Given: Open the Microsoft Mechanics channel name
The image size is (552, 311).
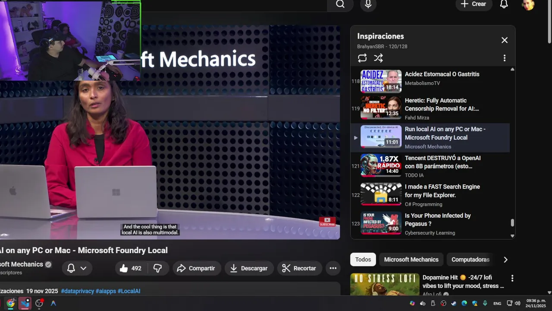Looking at the screenshot, I should coord(22,264).
